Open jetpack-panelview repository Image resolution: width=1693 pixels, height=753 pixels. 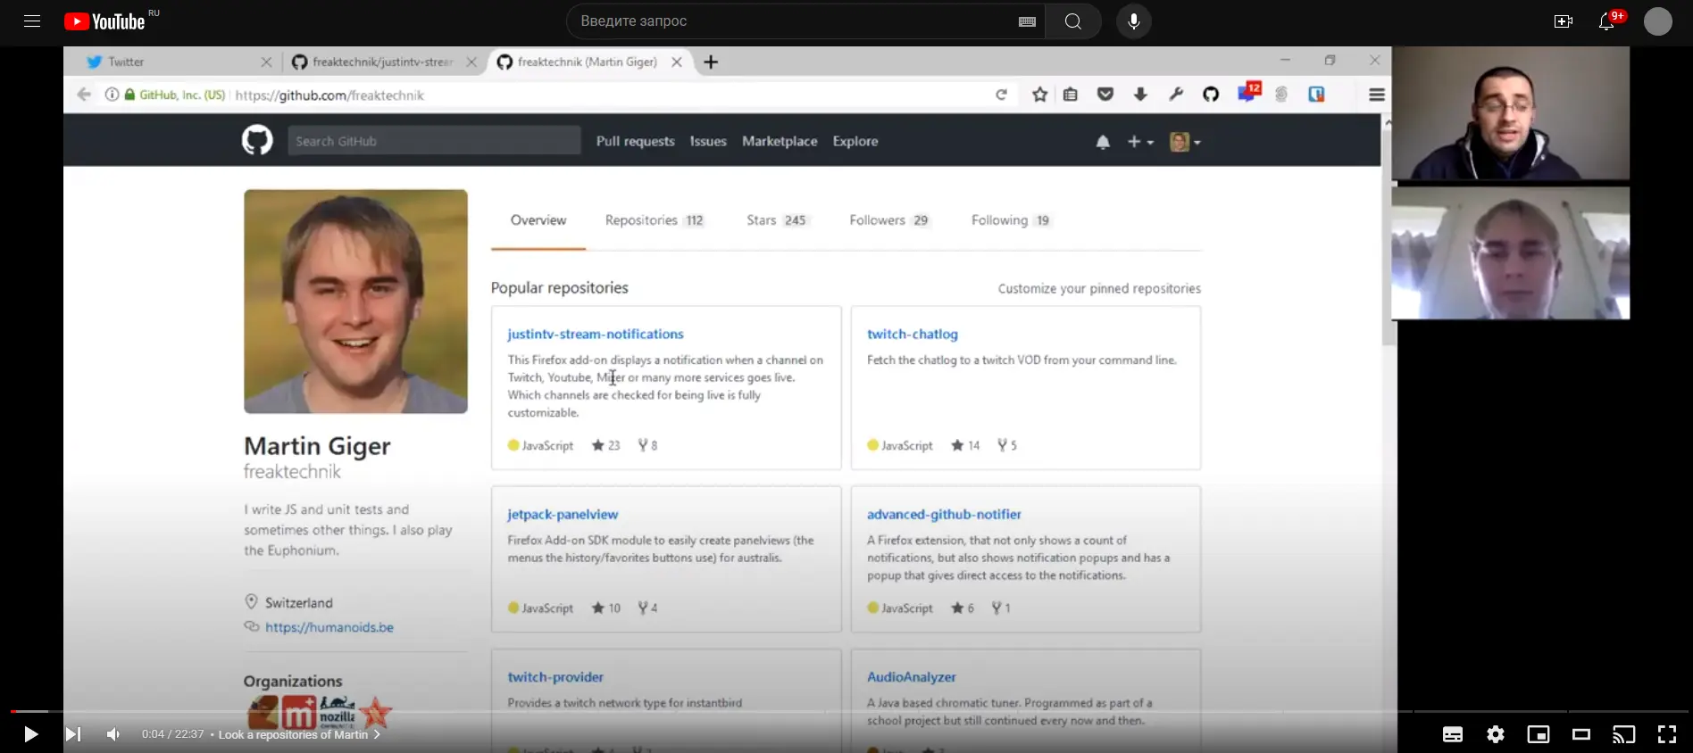[563, 514]
